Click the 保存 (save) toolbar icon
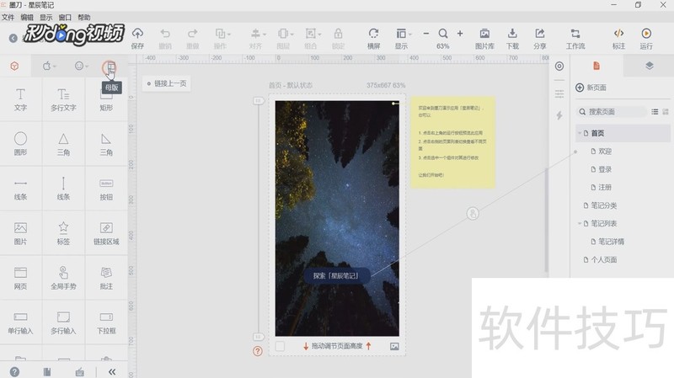Viewport: 674px width, 378px height. (x=137, y=38)
